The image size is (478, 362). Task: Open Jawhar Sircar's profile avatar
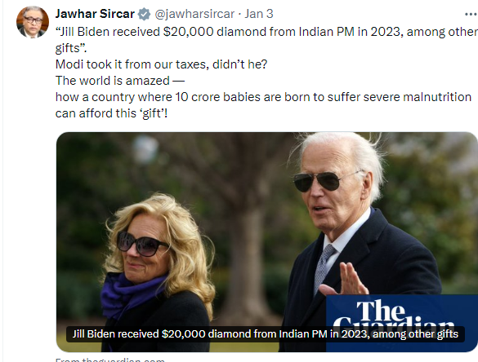pyautogui.click(x=33, y=22)
